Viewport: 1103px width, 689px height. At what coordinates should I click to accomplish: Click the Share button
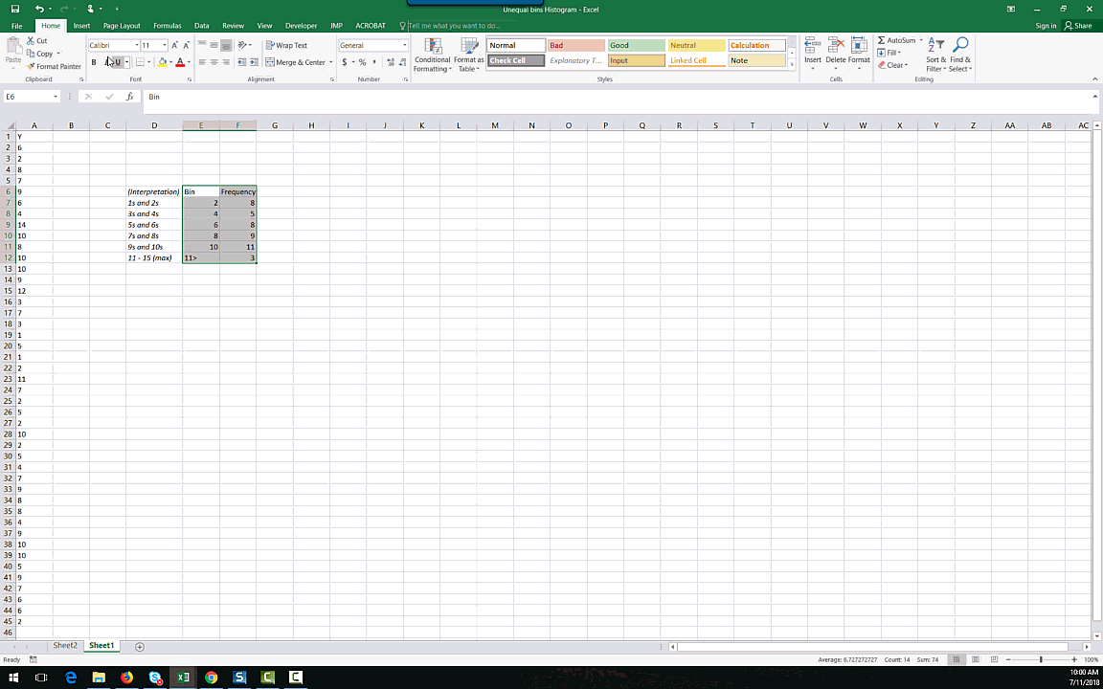[x=1078, y=25]
